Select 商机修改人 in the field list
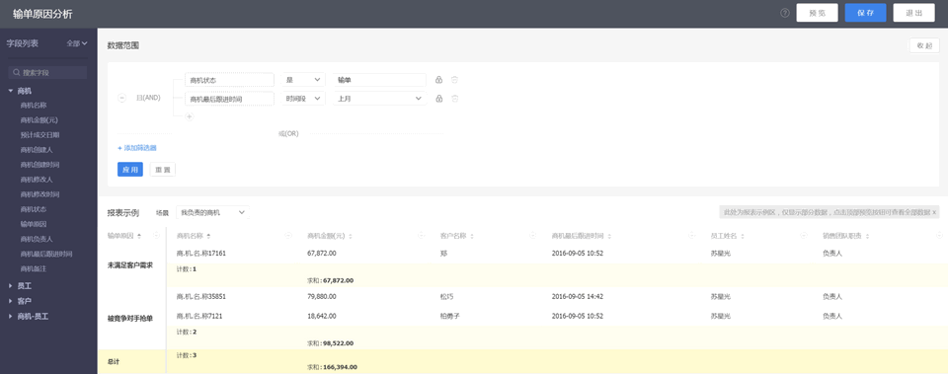The height and width of the screenshot is (374, 948). click(x=37, y=180)
